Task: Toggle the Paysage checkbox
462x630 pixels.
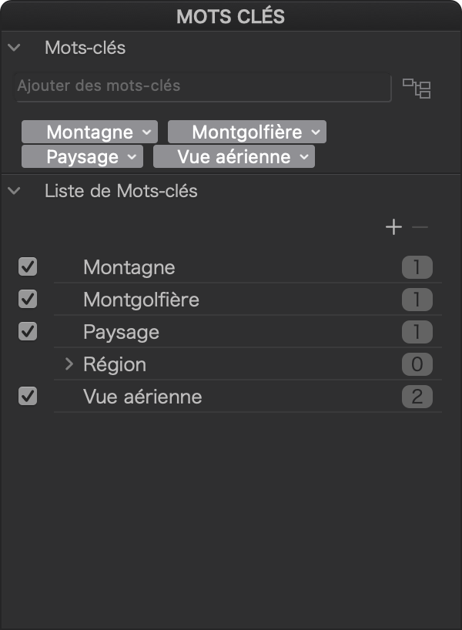Action: [28, 331]
